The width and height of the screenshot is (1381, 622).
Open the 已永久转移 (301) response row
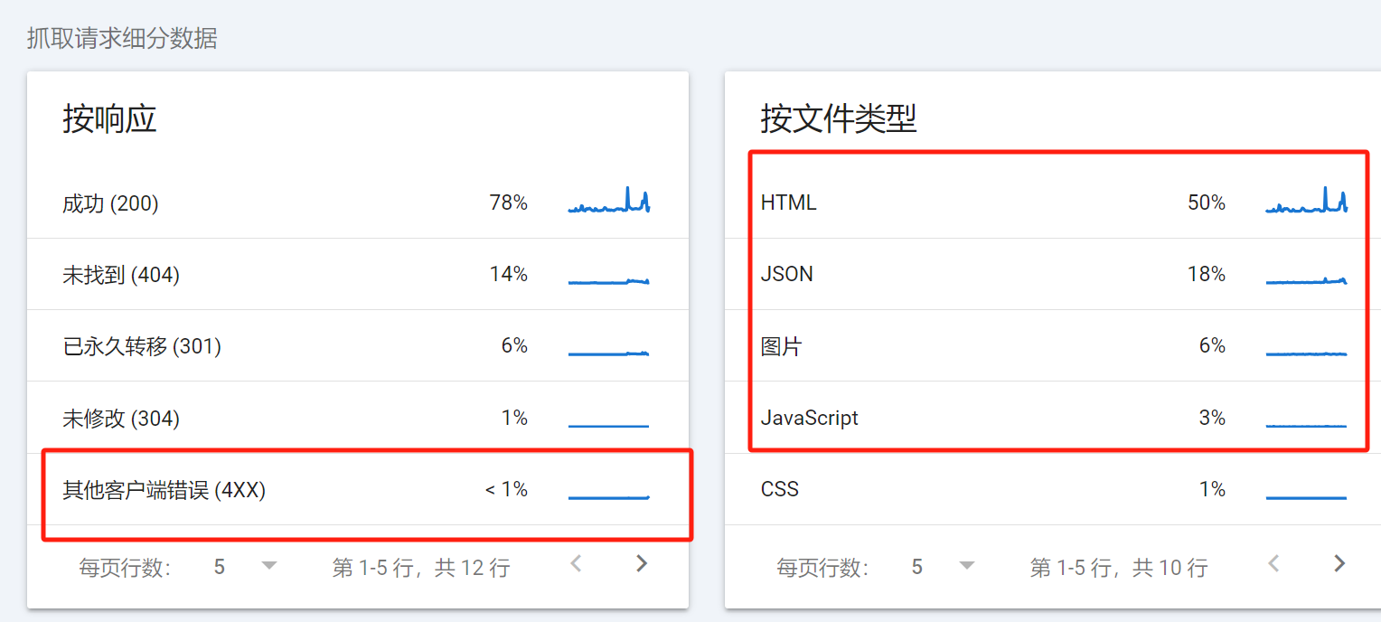point(271,345)
